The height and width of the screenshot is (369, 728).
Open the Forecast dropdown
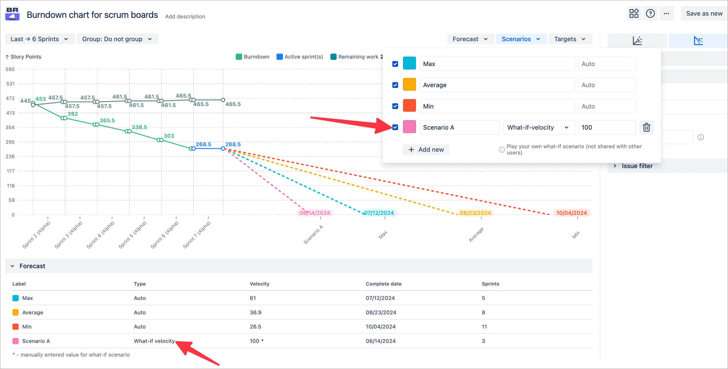pyautogui.click(x=470, y=39)
